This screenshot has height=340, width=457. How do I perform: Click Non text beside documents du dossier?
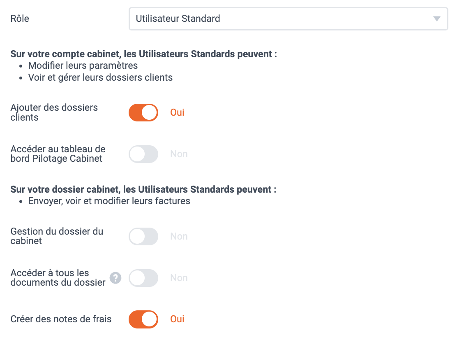point(179,278)
